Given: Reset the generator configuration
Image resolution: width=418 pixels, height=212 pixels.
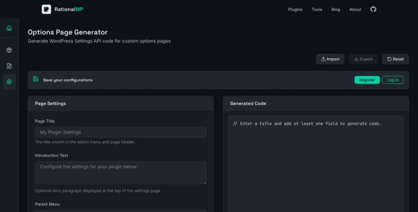Looking at the screenshot, I should click(x=395, y=59).
